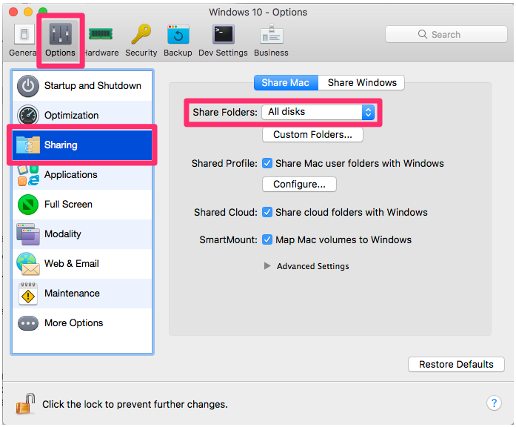Select the Optimization label in sidebar
Image resolution: width=516 pixels, height=427 pixels.
(71, 116)
